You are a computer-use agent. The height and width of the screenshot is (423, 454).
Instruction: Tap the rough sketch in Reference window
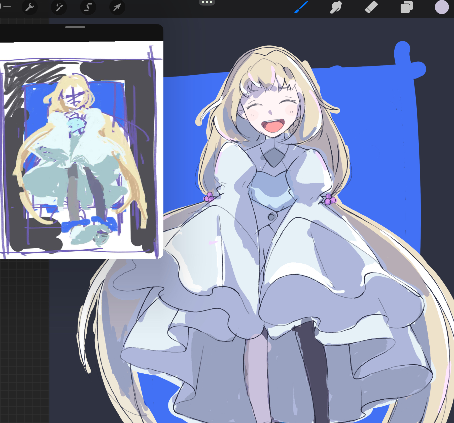[x=78, y=151]
